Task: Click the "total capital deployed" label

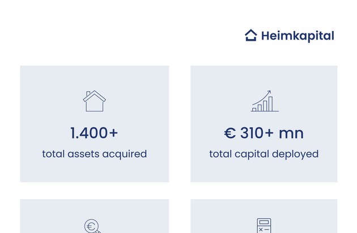Action: 264,154
